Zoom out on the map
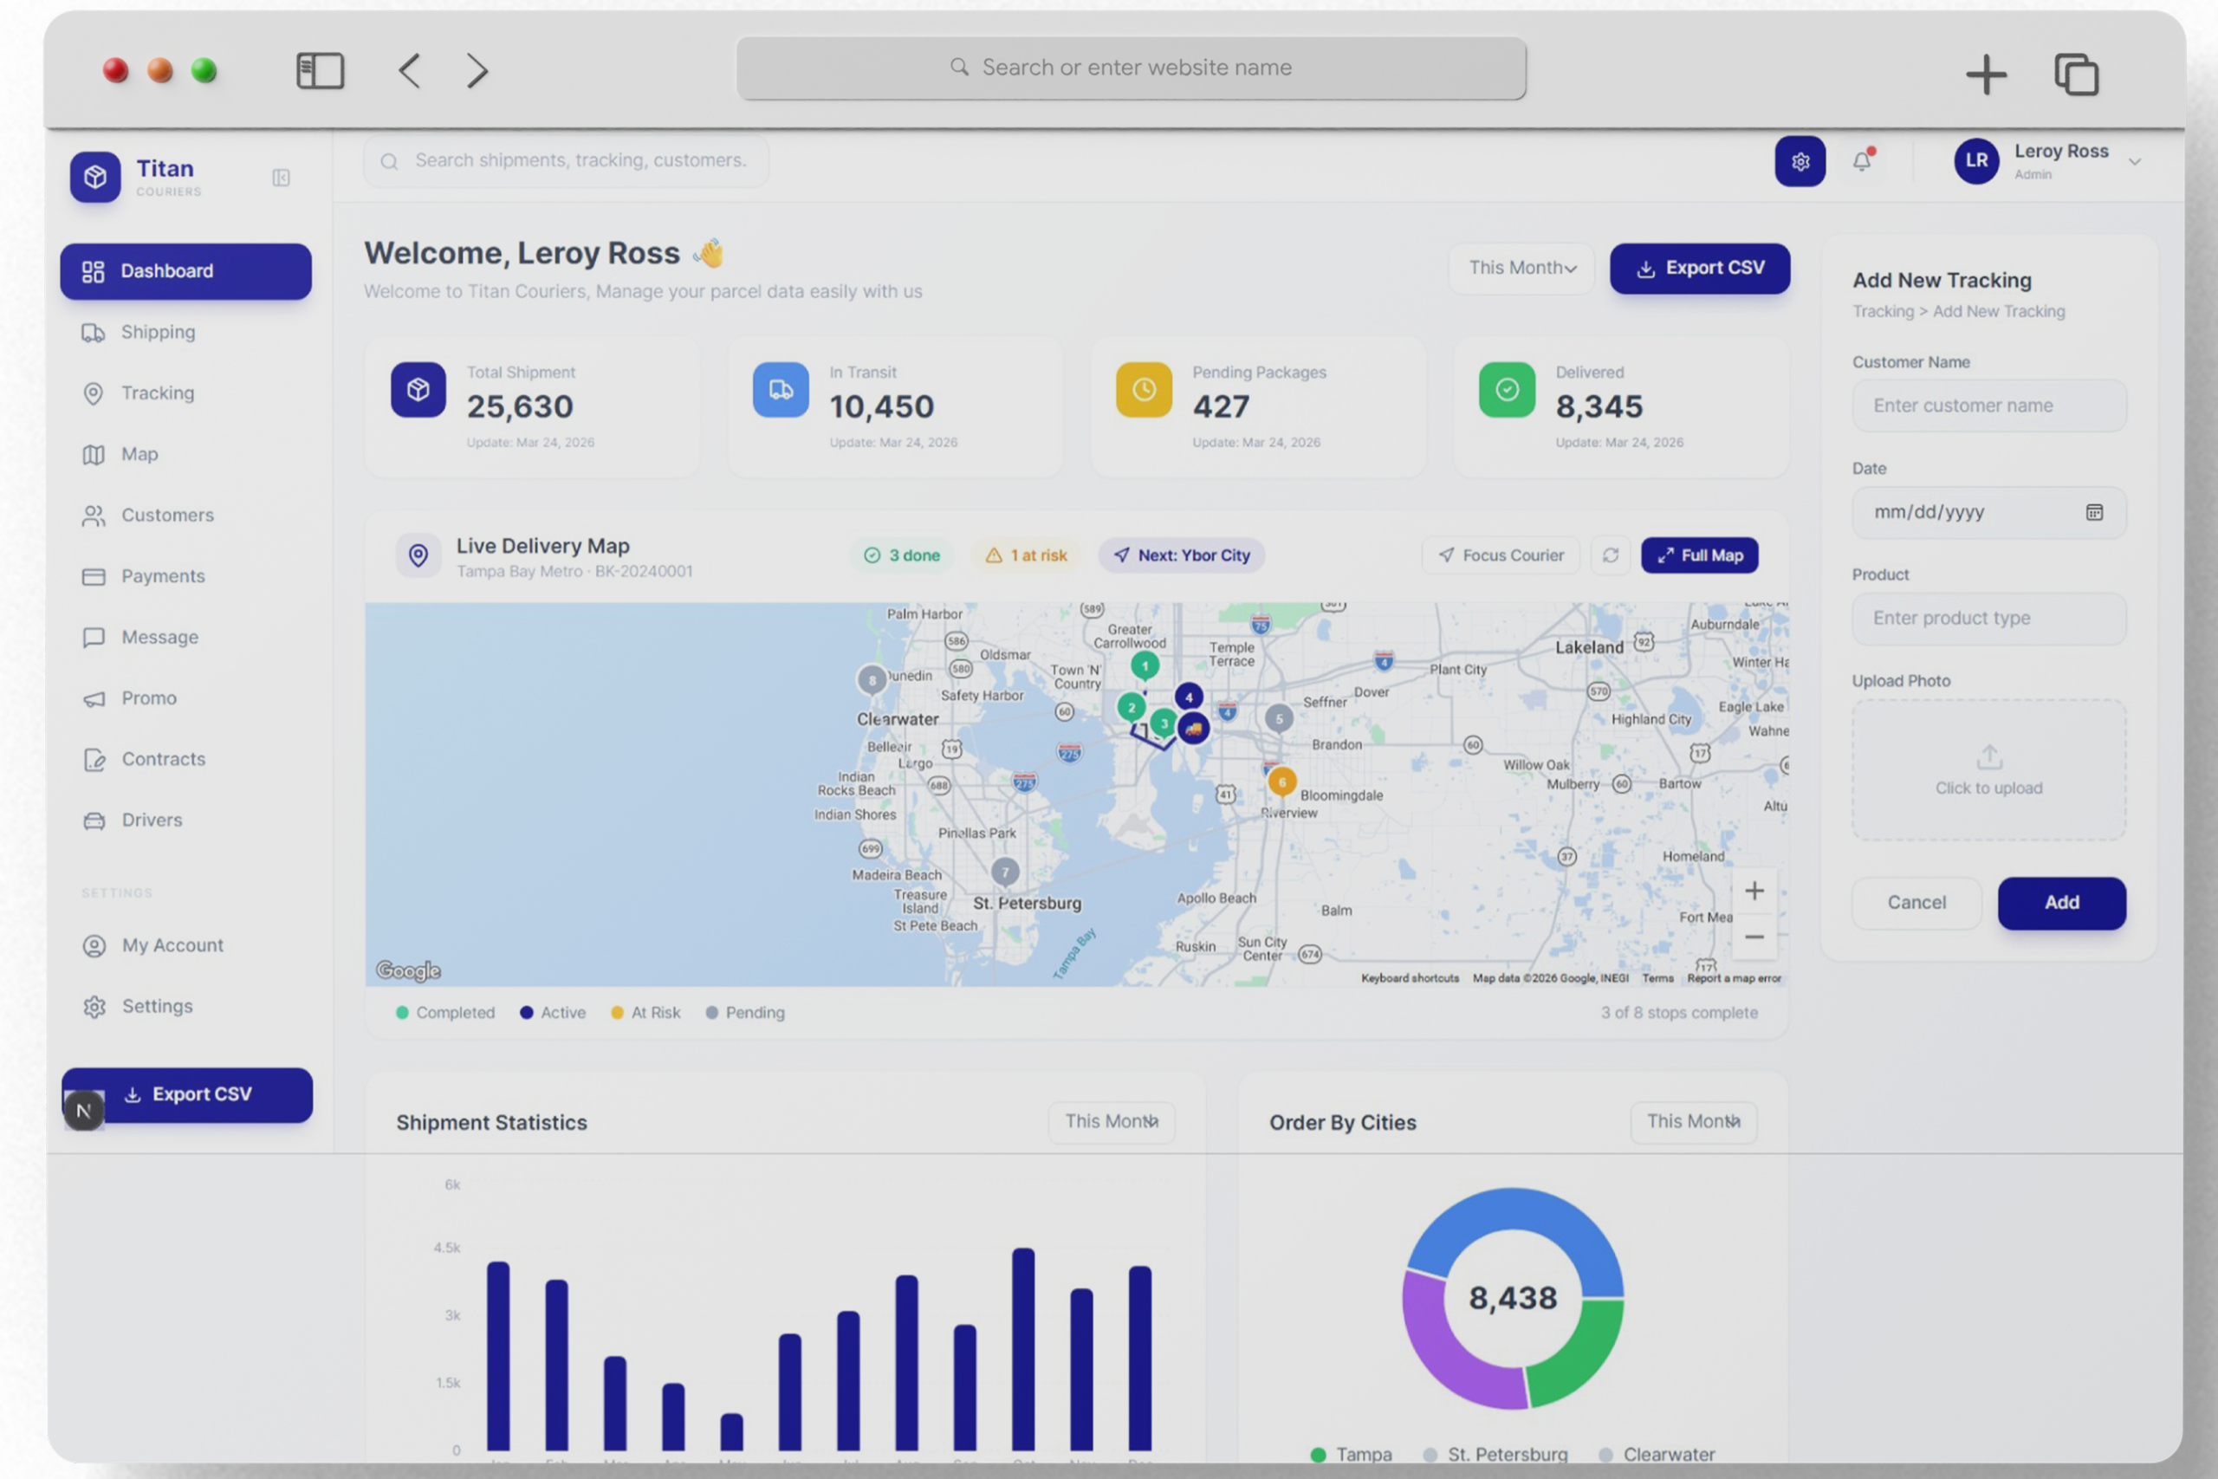Image resolution: width=2218 pixels, height=1479 pixels. [x=1754, y=937]
